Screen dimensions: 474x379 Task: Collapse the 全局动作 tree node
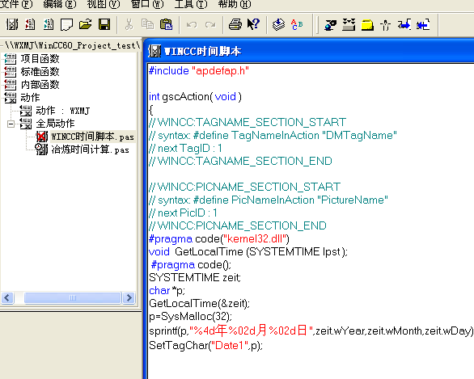tap(11, 124)
